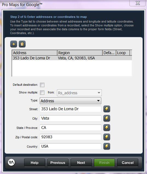Add a new address with plus icon
The width and height of the screenshot is (147, 174).
(x=14, y=44)
